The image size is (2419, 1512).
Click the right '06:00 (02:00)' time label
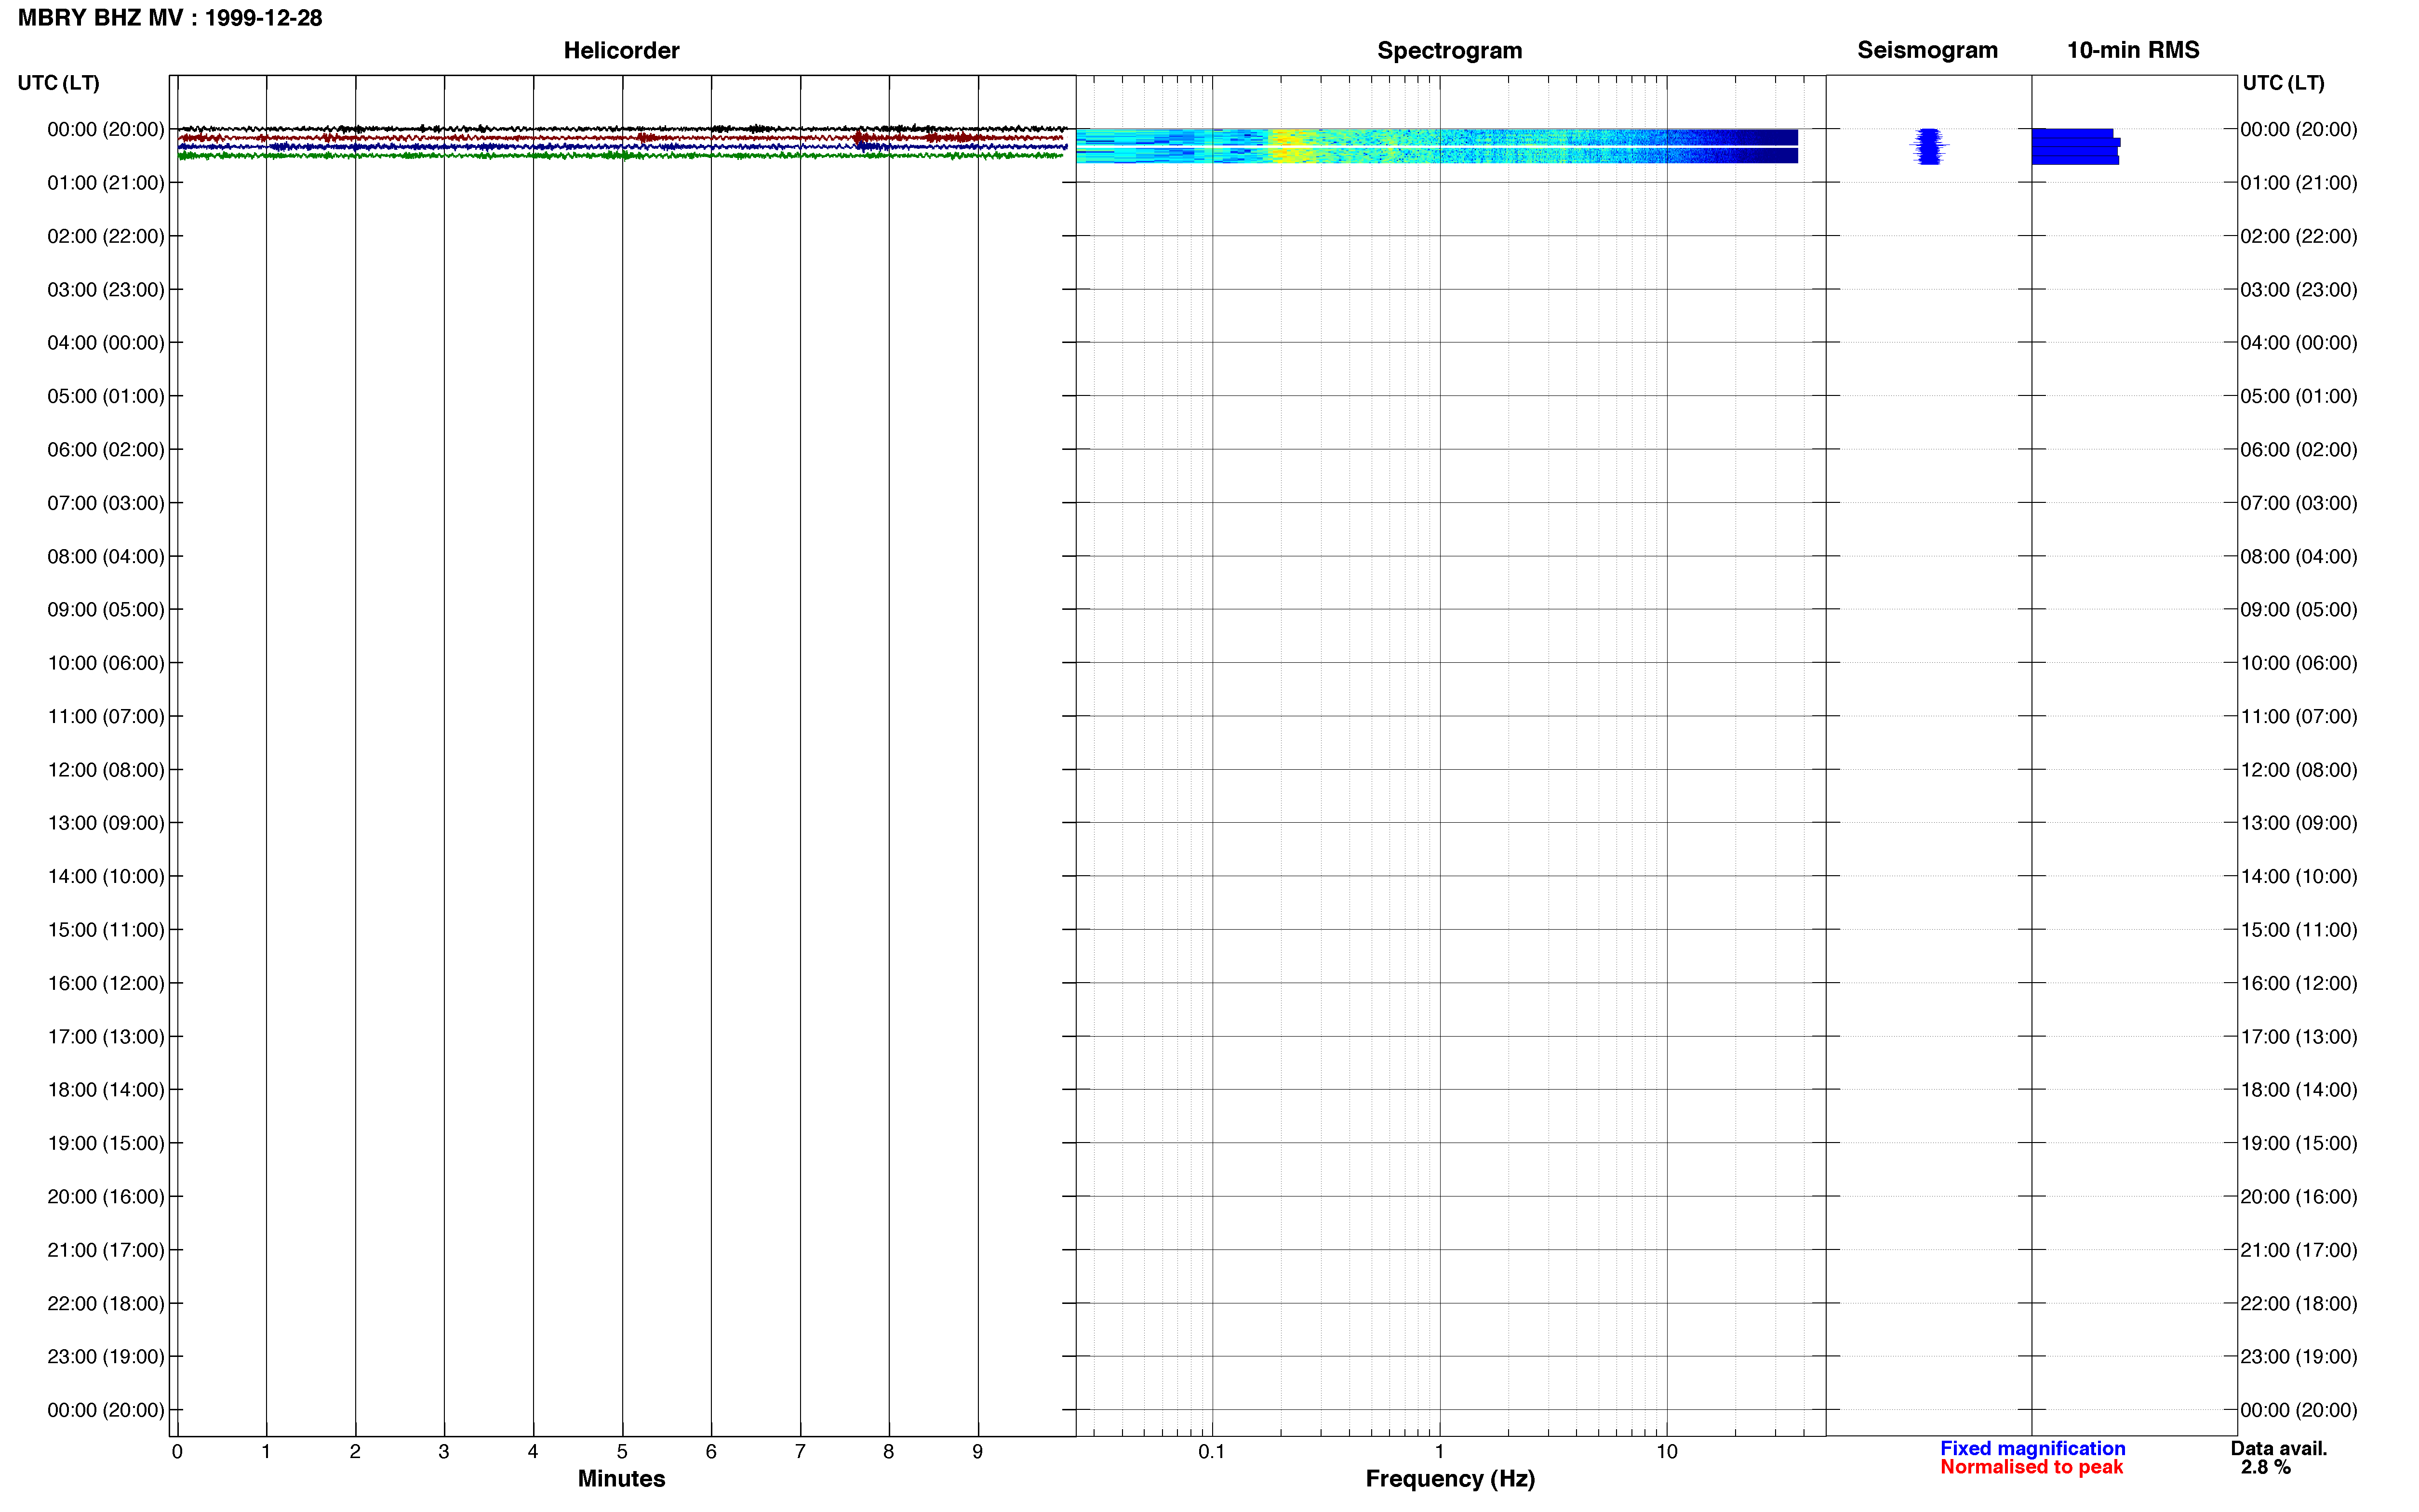[2299, 450]
